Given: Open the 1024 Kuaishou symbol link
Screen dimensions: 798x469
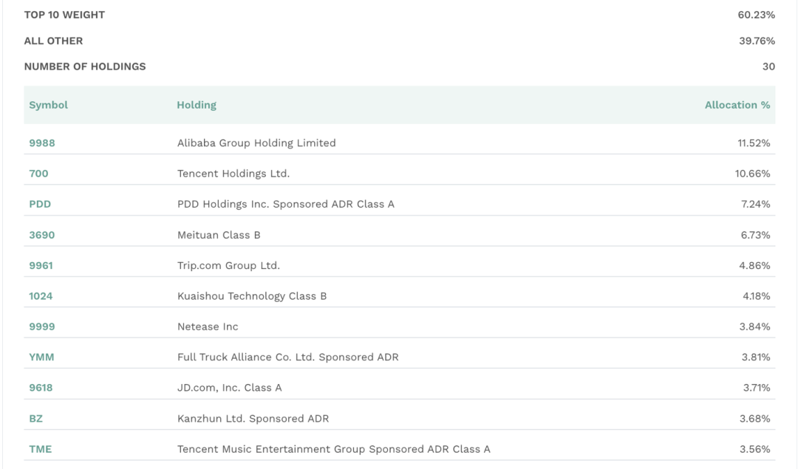Looking at the screenshot, I should pos(41,296).
